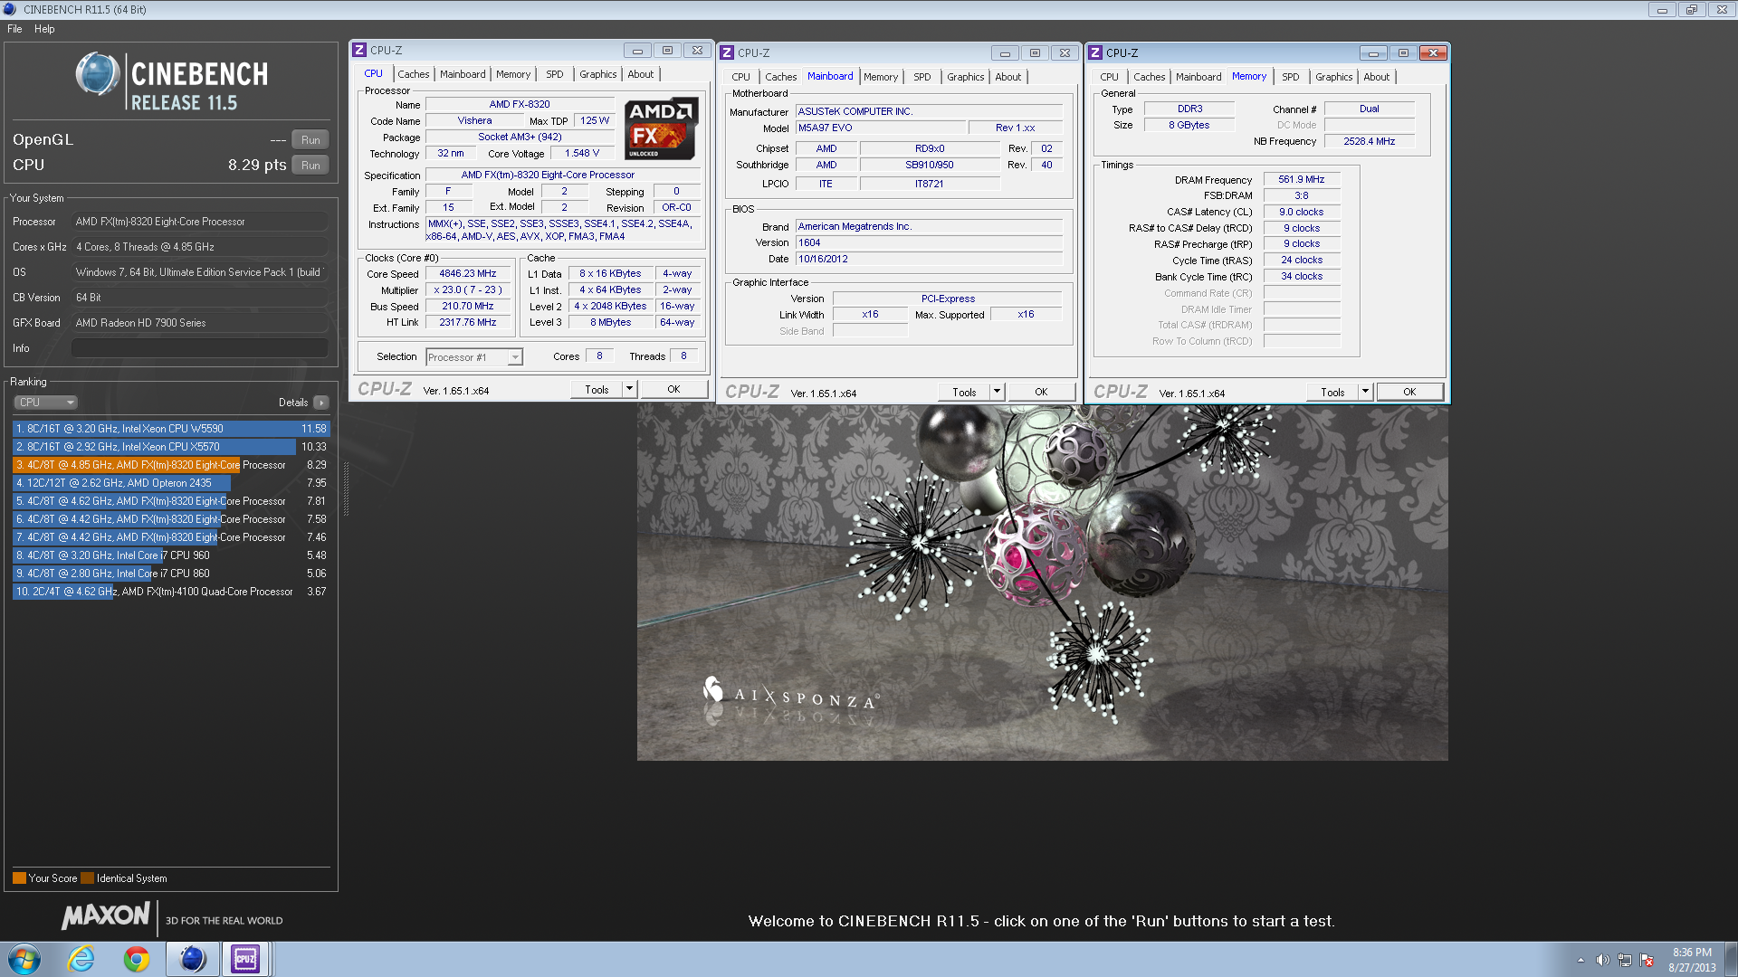Image resolution: width=1738 pixels, height=977 pixels.
Task: Click the BIOS version 1604 field
Action: 928,242
